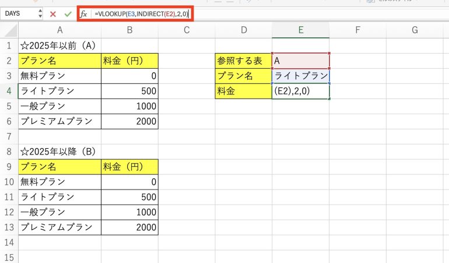Click editing cell showing (E2),2,0)
The width and height of the screenshot is (449, 263).
[x=300, y=91]
